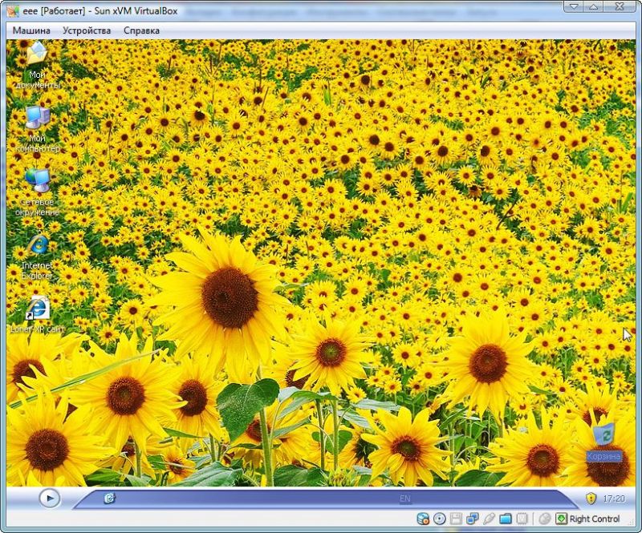Screen dimensions: 642x533
Task: Open the Машина menu
Action: coord(31,30)
